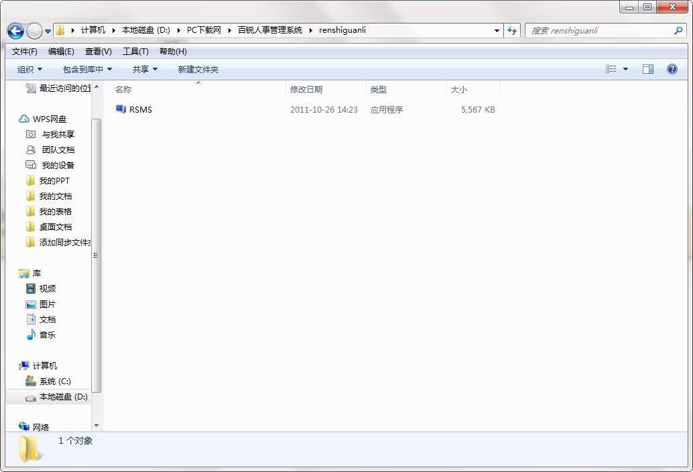Click the date 2011-10-26 14:23
This screenshot has height=472, width=693.
coord(324,109)
